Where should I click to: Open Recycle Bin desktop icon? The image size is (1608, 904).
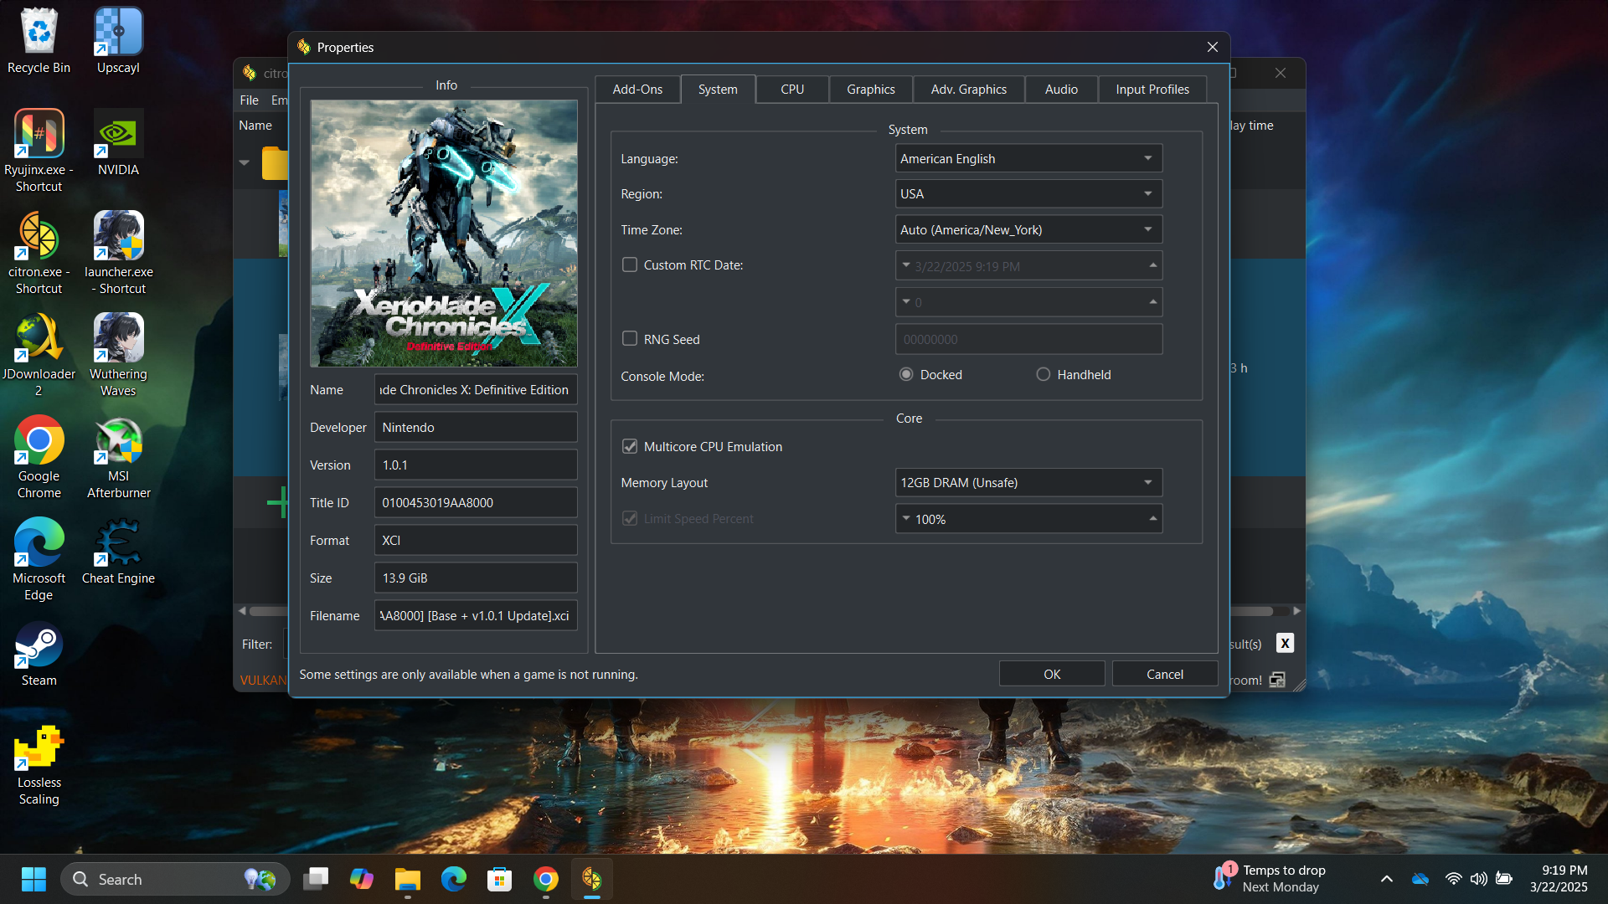click(x=39, y=40)
